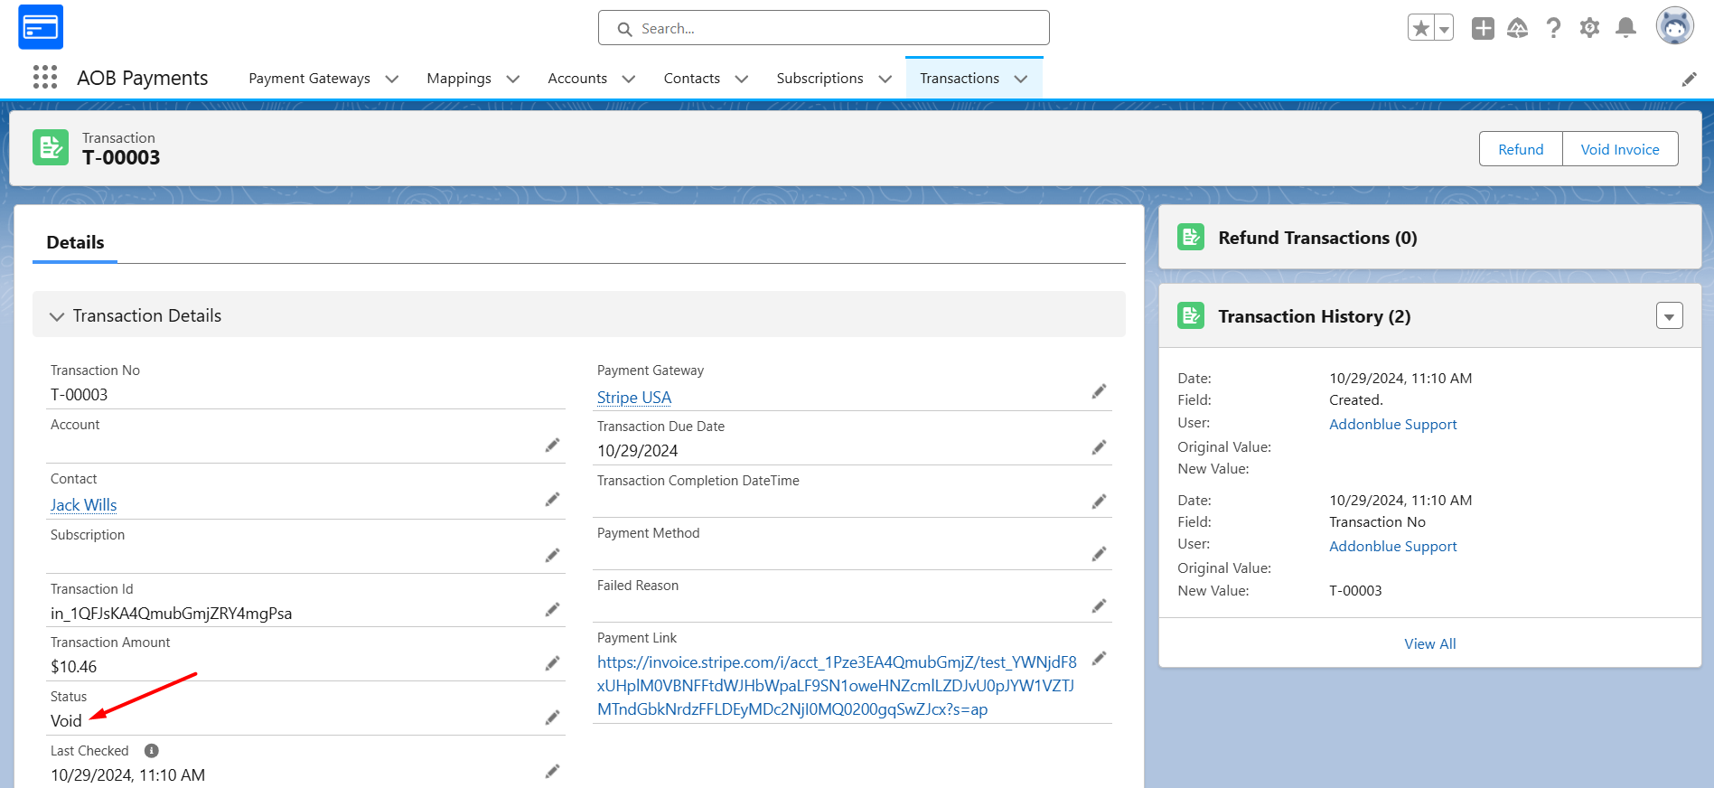Open the setup gear icon
Viewport: 1714px width, 788px height.
point(1589,28)
